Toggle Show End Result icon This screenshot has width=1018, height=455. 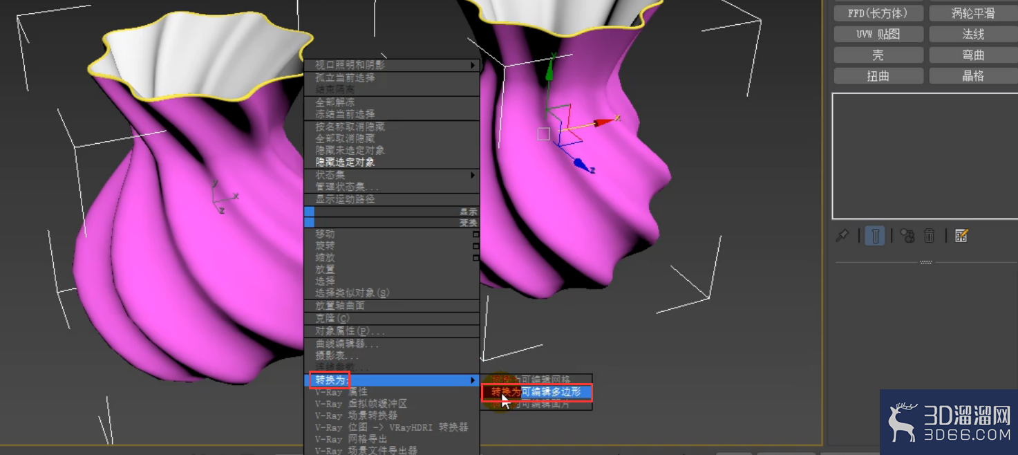pyautogui.click(x=875, y=236)
